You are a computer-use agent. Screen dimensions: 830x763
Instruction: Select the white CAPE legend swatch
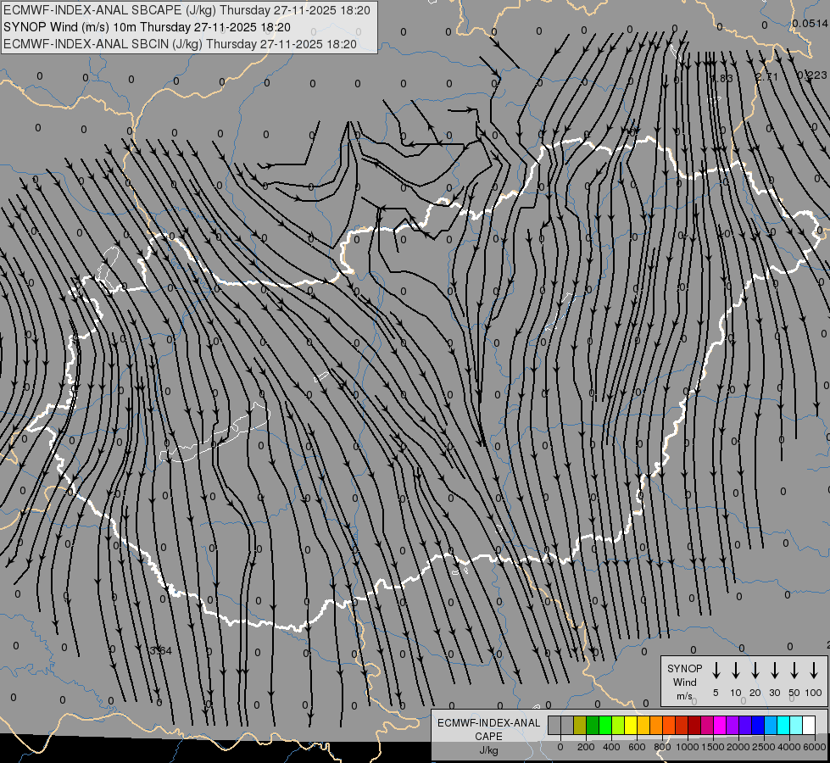810,726
